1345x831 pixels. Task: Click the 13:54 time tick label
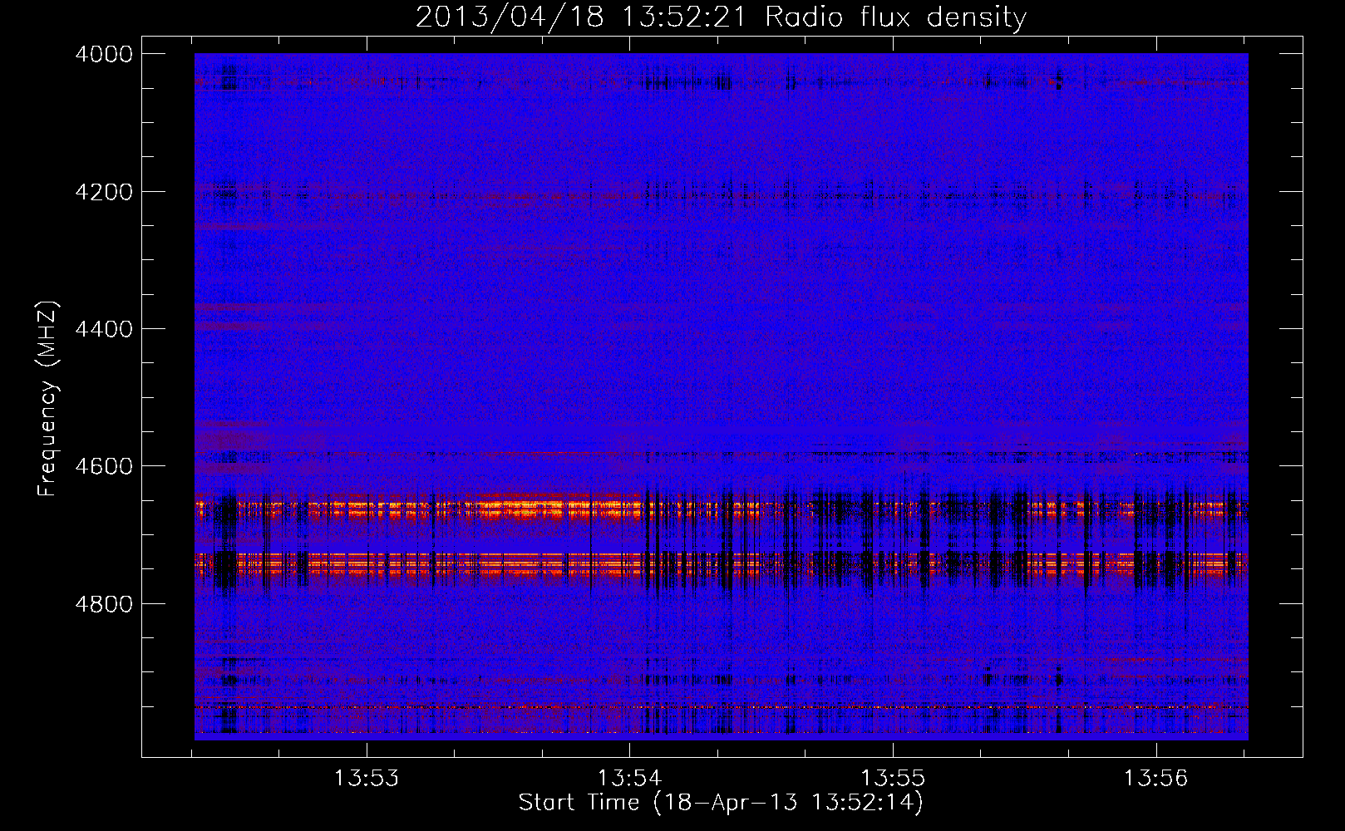point(630,779)
